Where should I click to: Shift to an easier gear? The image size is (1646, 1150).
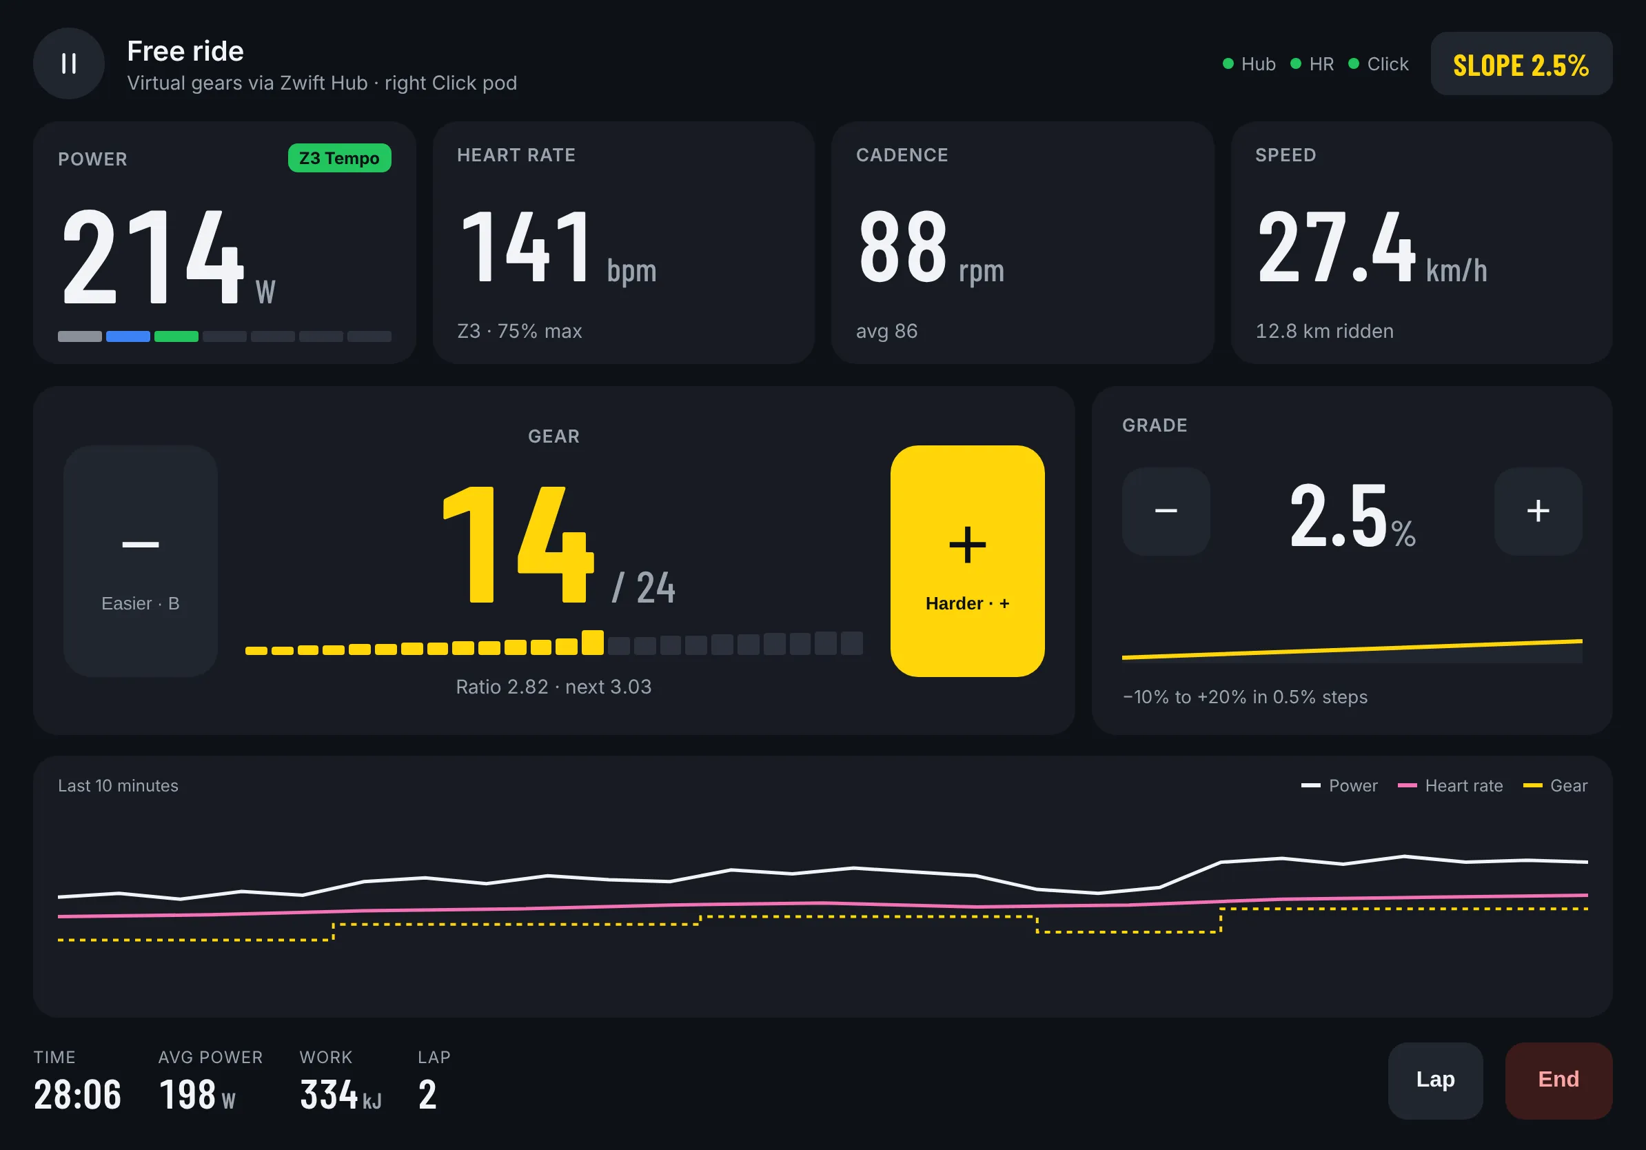point(141,561)
